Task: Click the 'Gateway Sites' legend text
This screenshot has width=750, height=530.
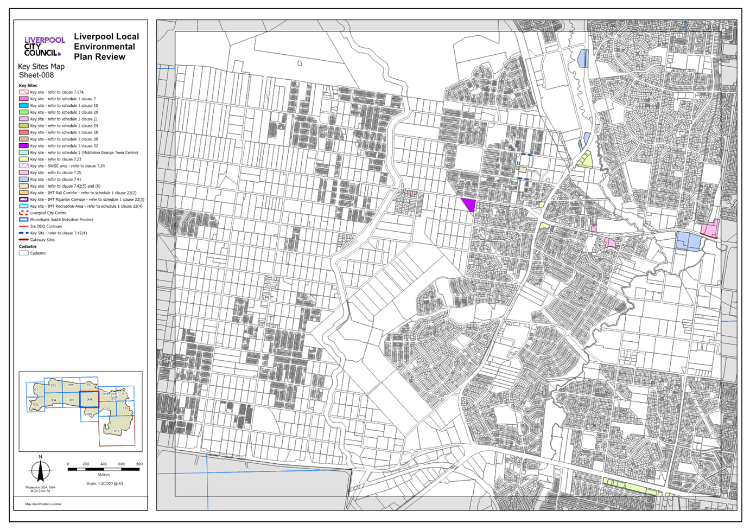Action: [42, 240]
